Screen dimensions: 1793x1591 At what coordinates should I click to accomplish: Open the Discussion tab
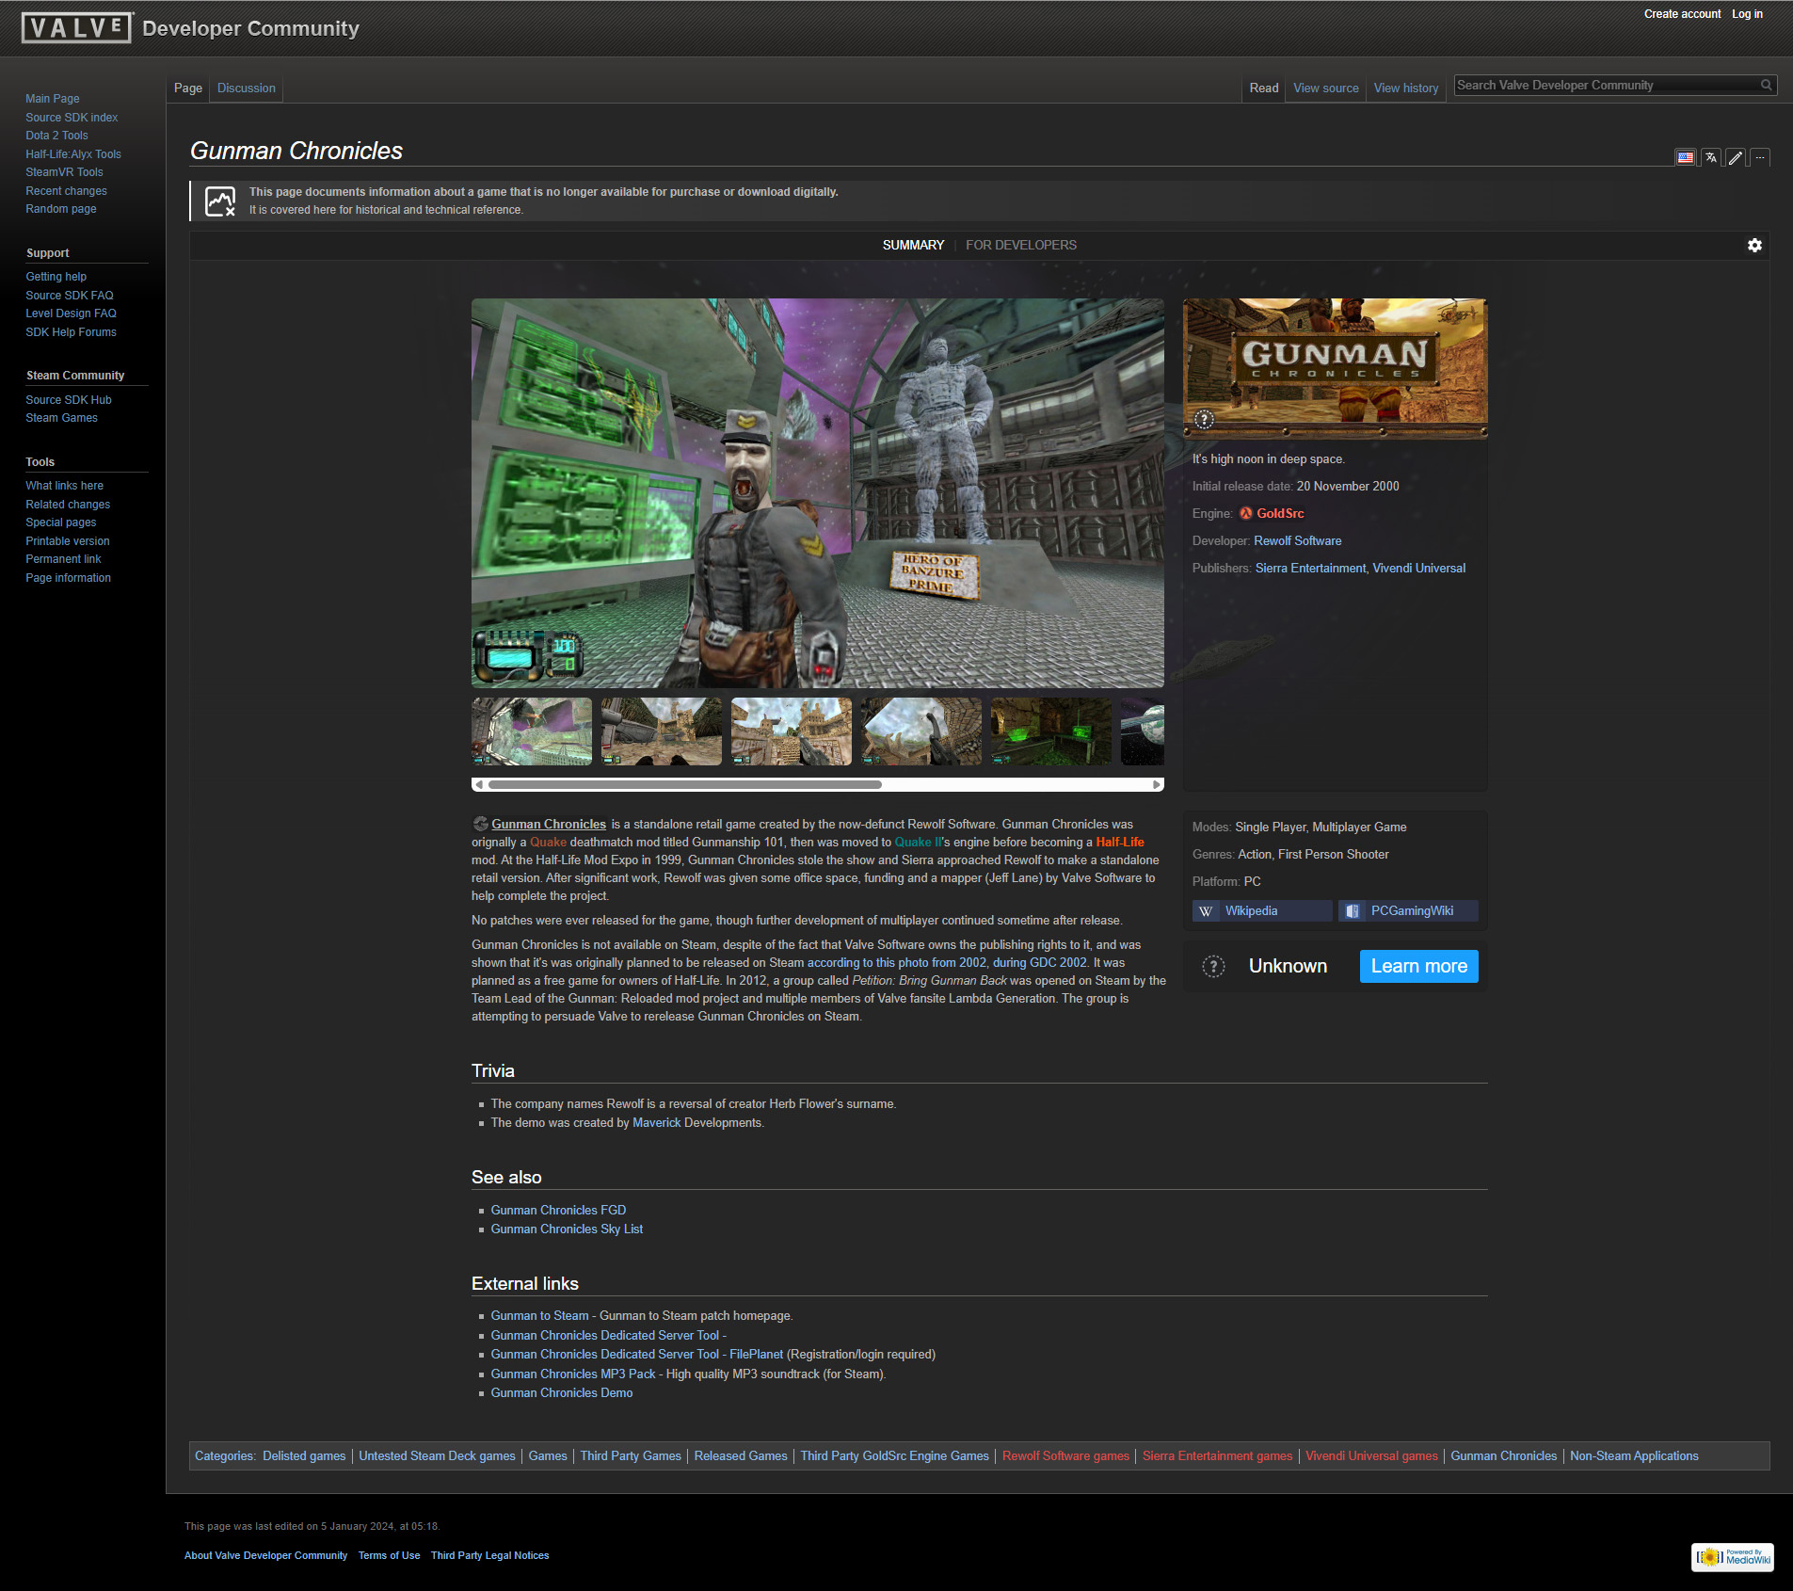pyautogui.click(x=246, y=88)
